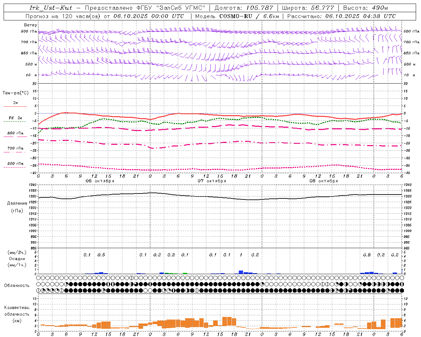Click the 'Рассчитано: 06.10.2025 04:38 UTC' timestamp

pos(341,16)
